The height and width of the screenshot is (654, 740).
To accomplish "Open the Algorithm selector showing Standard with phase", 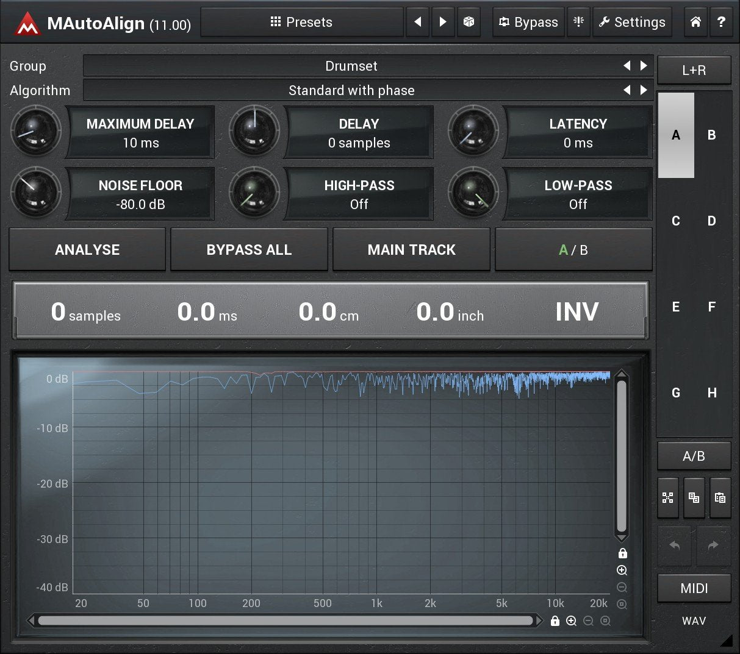I will coord(351,90).
